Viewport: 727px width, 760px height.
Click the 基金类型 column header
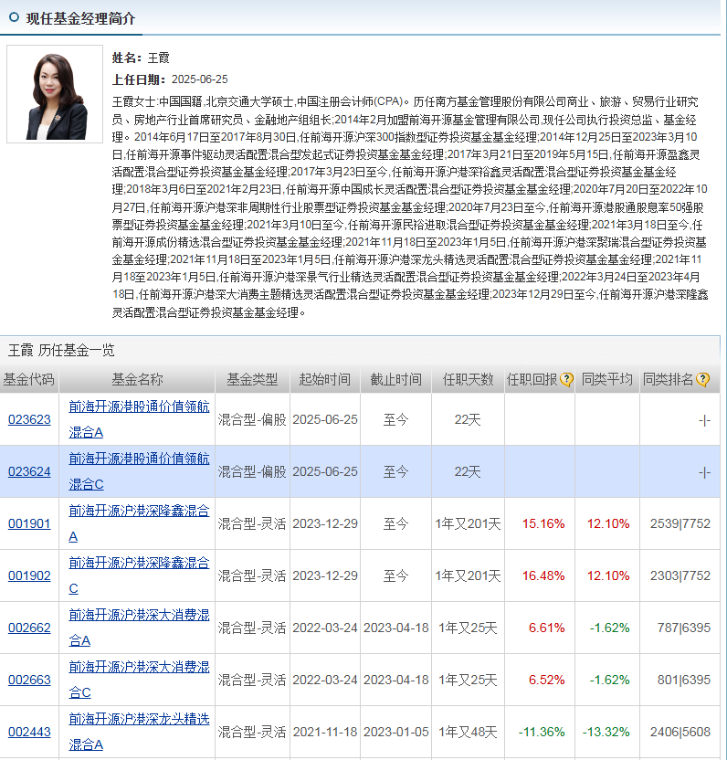pyautogui.click(x=252, y=379)
